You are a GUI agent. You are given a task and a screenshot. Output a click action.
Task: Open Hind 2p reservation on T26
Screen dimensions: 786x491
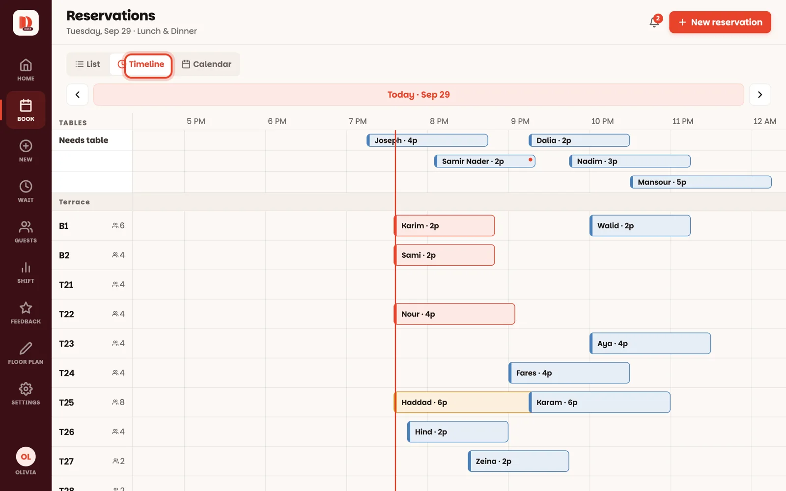(x=458, y=432)
